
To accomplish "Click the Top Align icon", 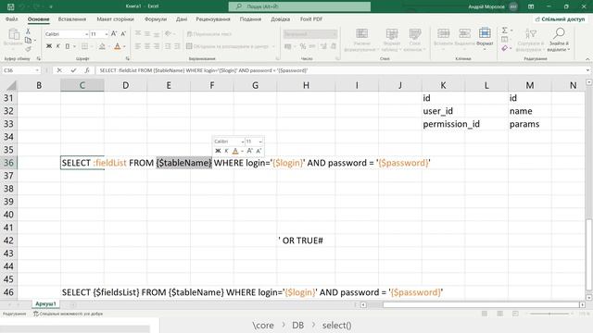I will (138, 34).
